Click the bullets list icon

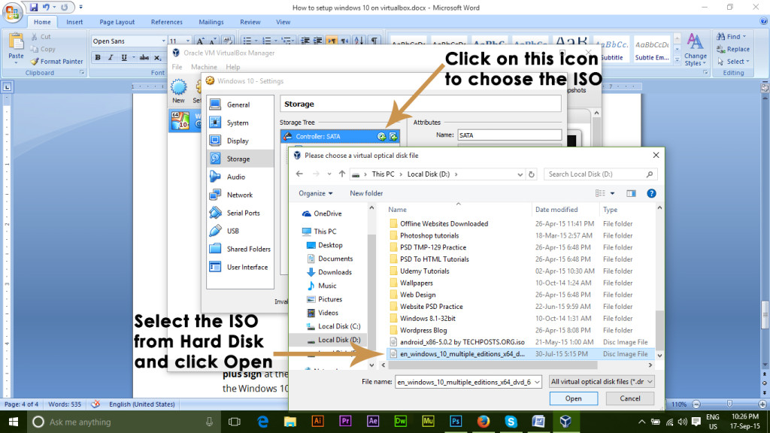pyautogui.click(x=247, y=41)
